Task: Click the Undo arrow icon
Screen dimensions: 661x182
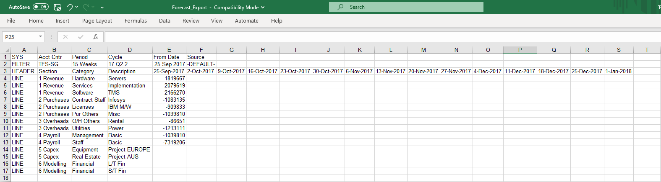Action: click(69, 7)
